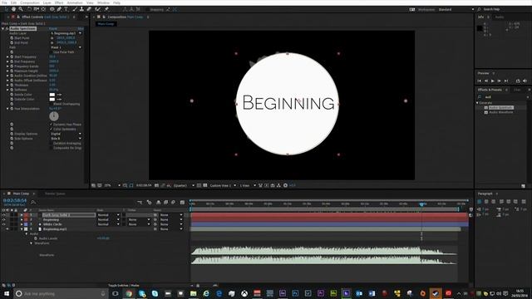Select the Selection arrow tool
Viewport: 532px width, 299px height.
pos(6,9)
